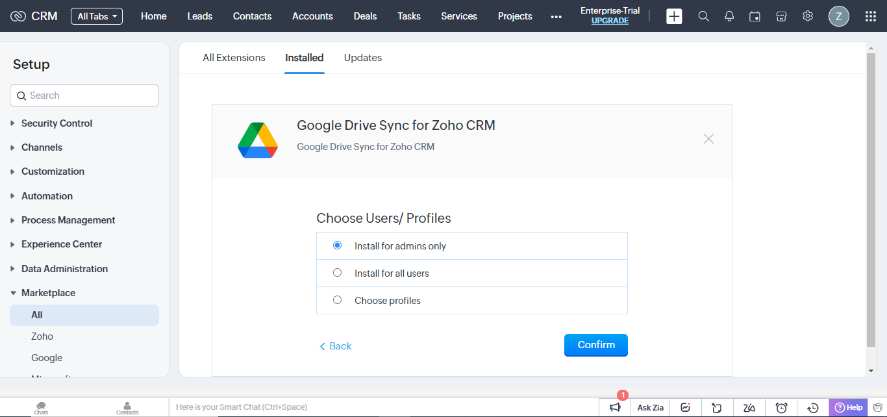Click Ask Zia in the bottom bar
The width and height of the screenshot is (887, 417).
[650, 407]
